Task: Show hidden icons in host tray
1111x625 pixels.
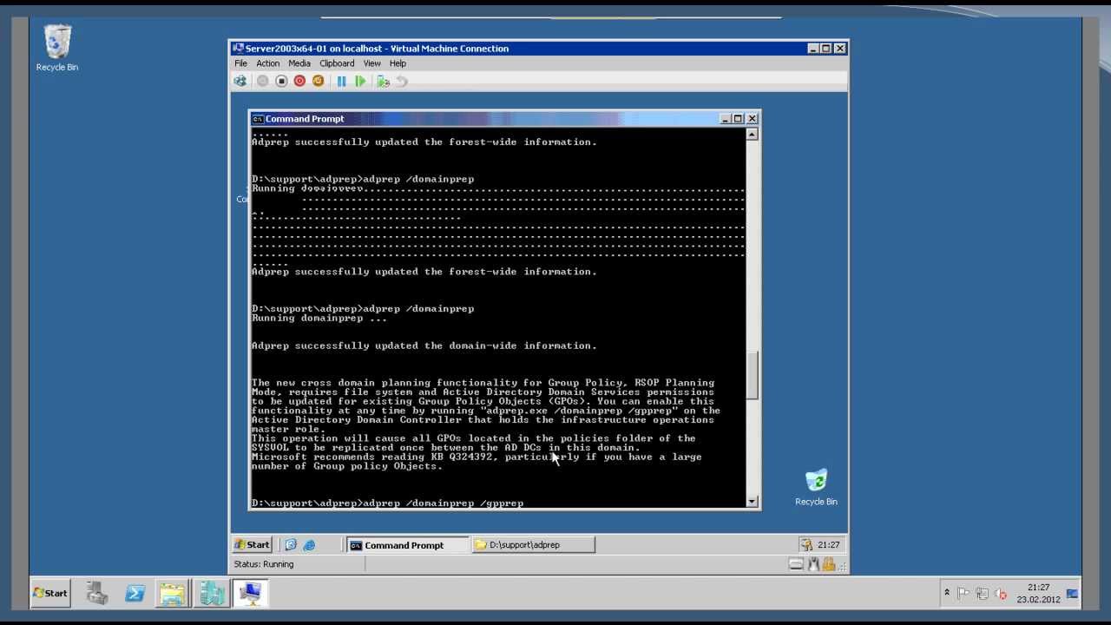Action: pos(946,594)
